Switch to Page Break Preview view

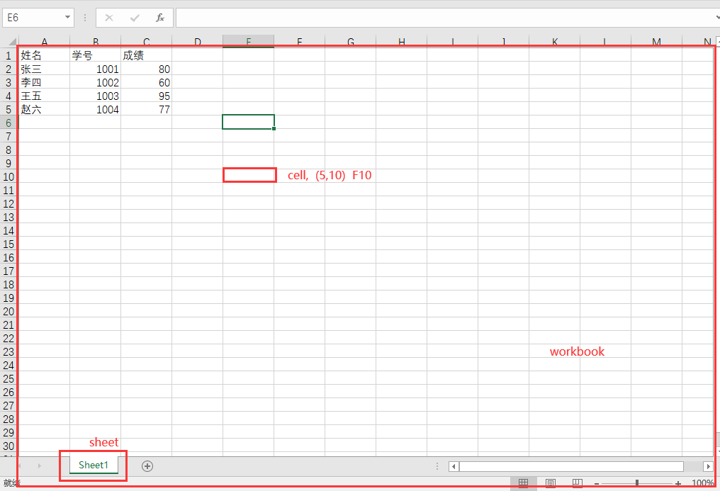coord(577,483)
